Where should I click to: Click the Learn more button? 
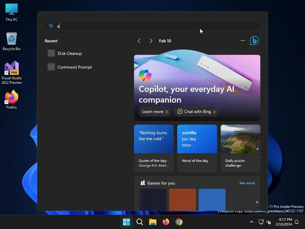[x=155, y=112]
